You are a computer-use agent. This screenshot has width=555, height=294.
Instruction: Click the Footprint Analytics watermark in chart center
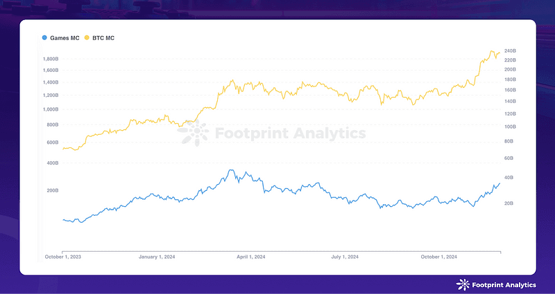coord(271,134)
